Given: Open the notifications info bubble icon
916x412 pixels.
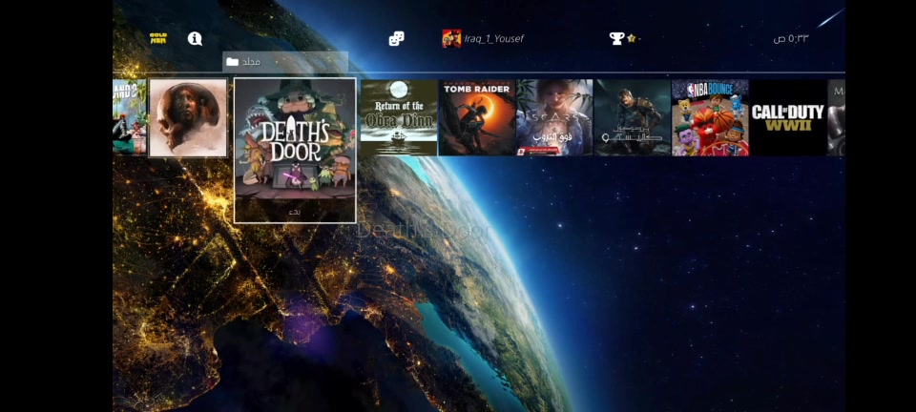Looking at the screenshot, I should click(x=195, y=38).
